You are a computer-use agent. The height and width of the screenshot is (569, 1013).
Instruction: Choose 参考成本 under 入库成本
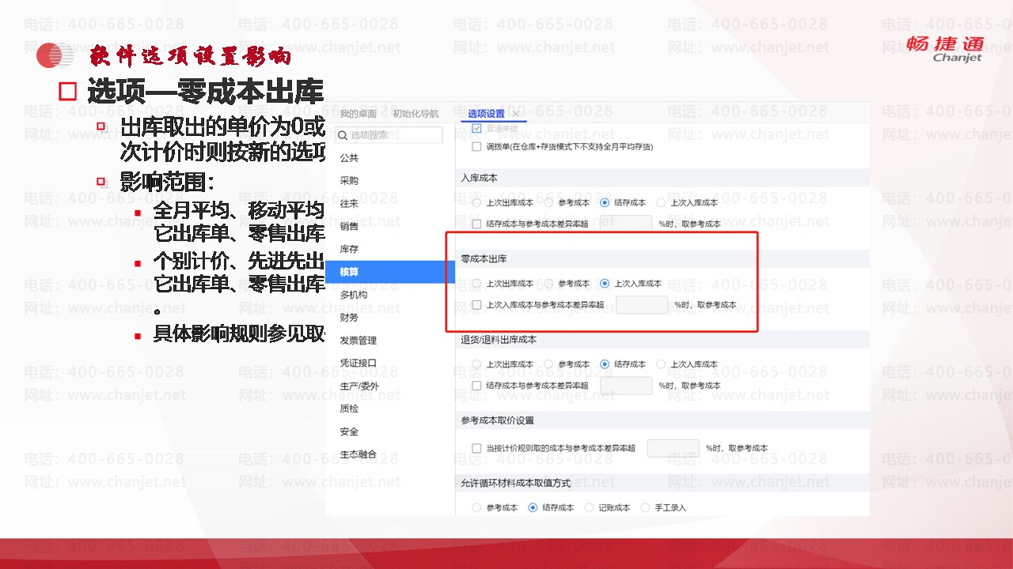(x=548, y=203)
